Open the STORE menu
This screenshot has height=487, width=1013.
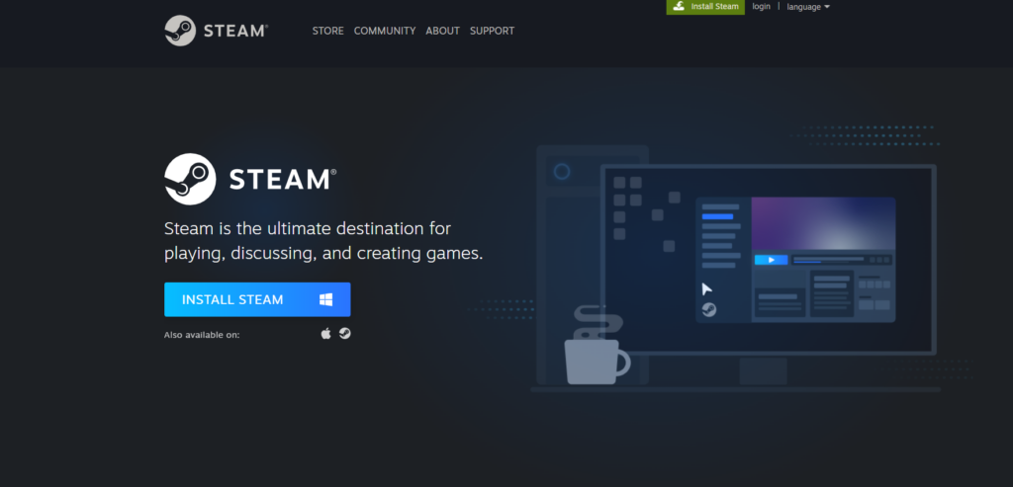point(327,31)
